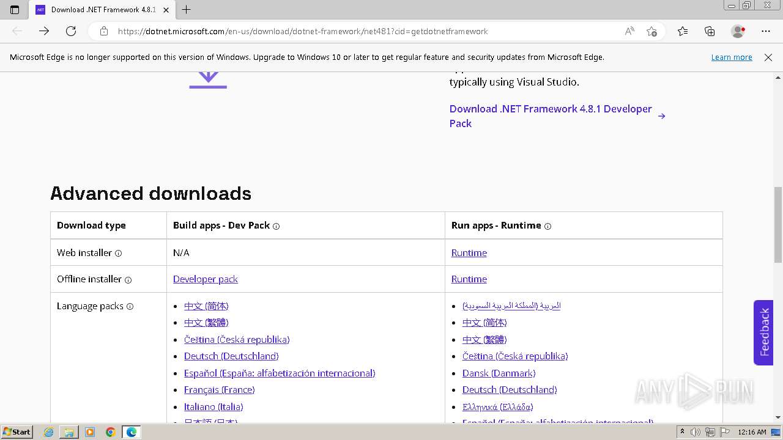Open the Windows Start menu
Screen dimensions: 783x440
[x=17, y=432]
